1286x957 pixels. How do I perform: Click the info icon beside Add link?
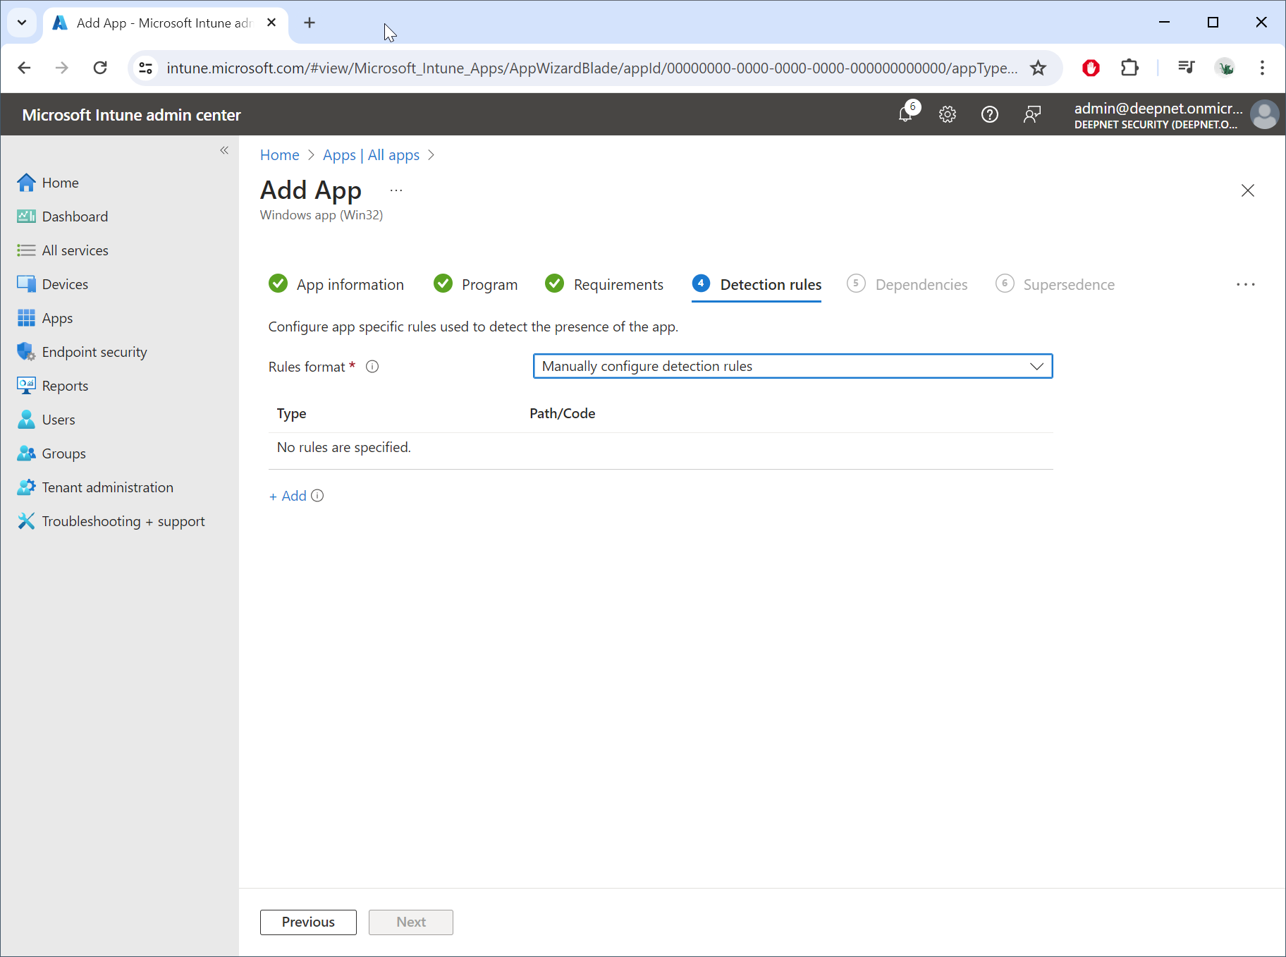point(318,496)
